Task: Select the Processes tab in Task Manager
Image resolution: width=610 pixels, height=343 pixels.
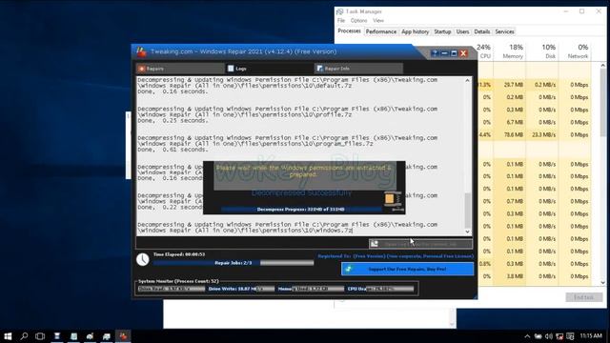Action: (x=349, y=31)
